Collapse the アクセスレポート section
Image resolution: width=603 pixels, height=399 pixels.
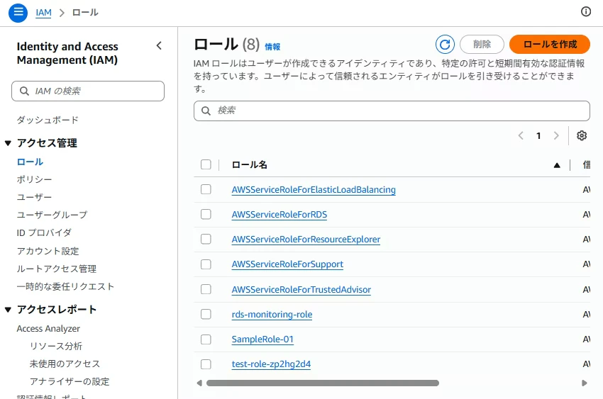click(x=8, y=310)
